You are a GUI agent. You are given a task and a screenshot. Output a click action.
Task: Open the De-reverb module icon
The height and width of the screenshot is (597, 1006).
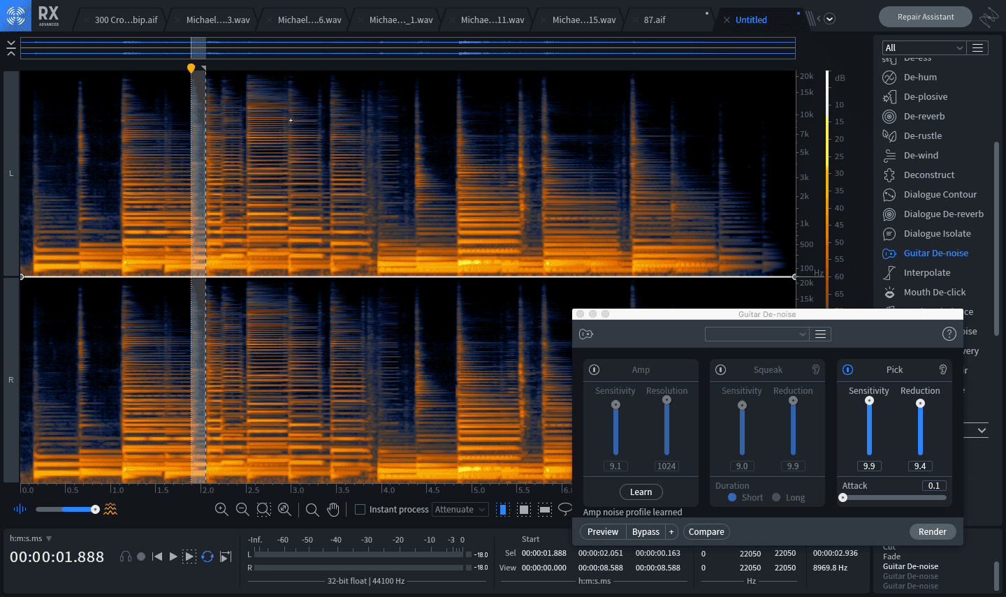(x=889, y=117)
